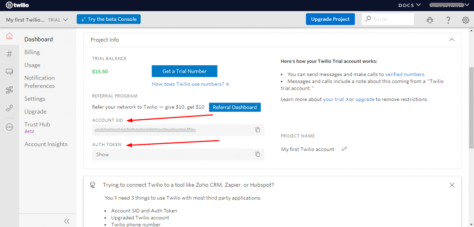Expand the DOCS dropdown in top bar

(x=409, y=5)
